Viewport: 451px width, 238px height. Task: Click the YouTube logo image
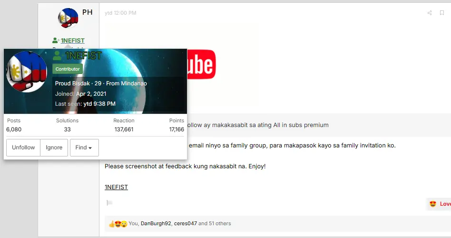click(x=201, y=64)
